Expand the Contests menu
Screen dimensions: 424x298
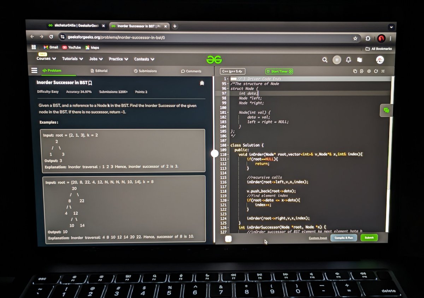click(144, 59)
